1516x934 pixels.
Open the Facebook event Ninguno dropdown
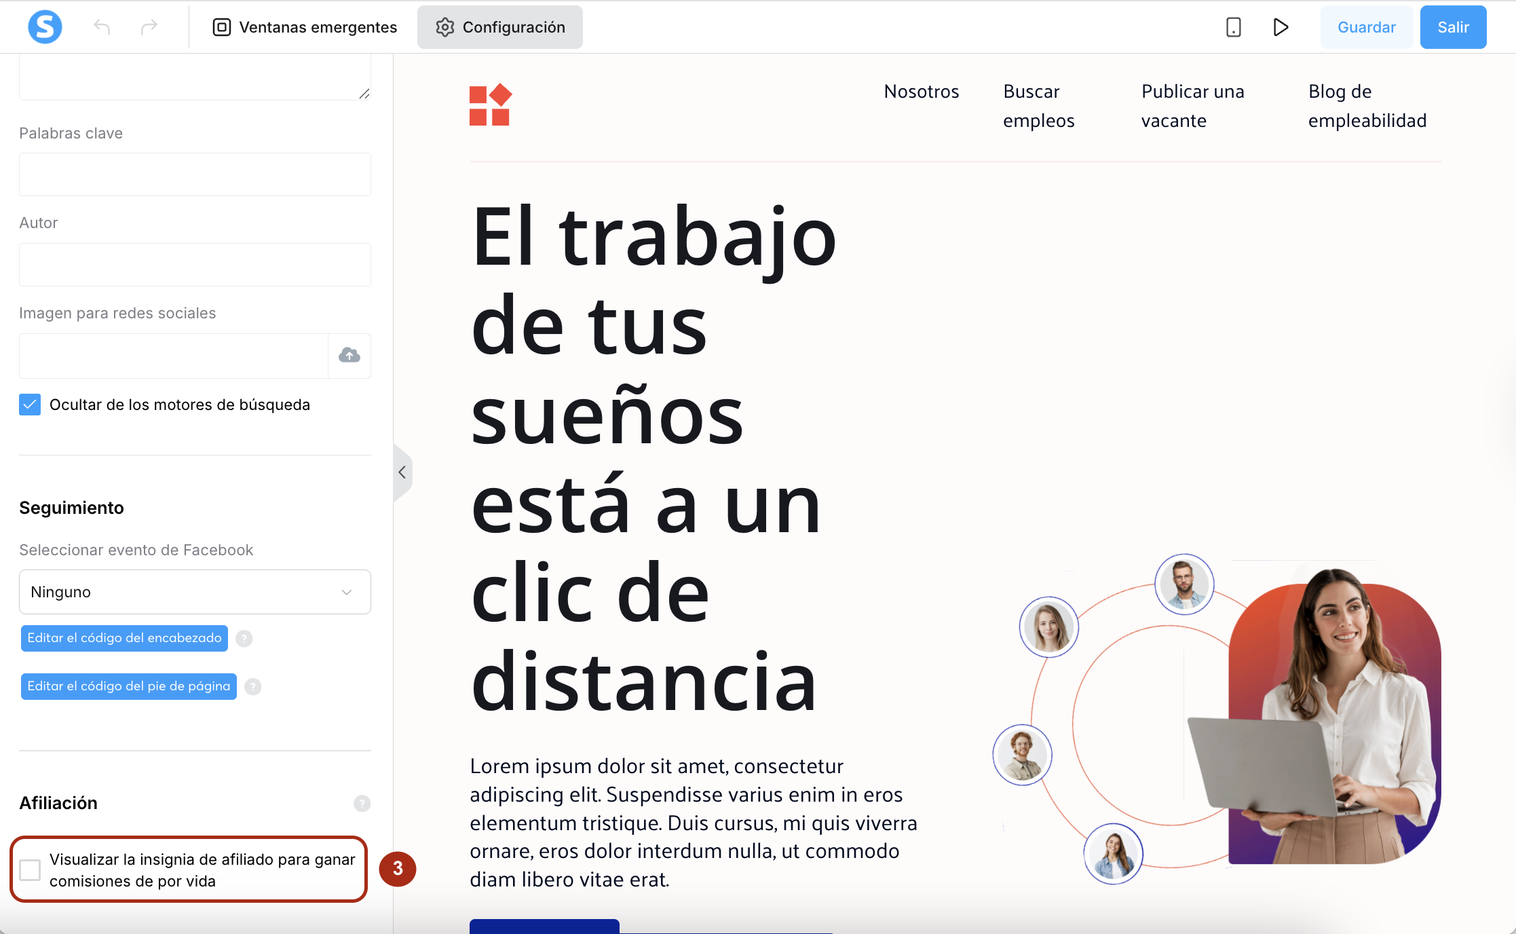195,592
